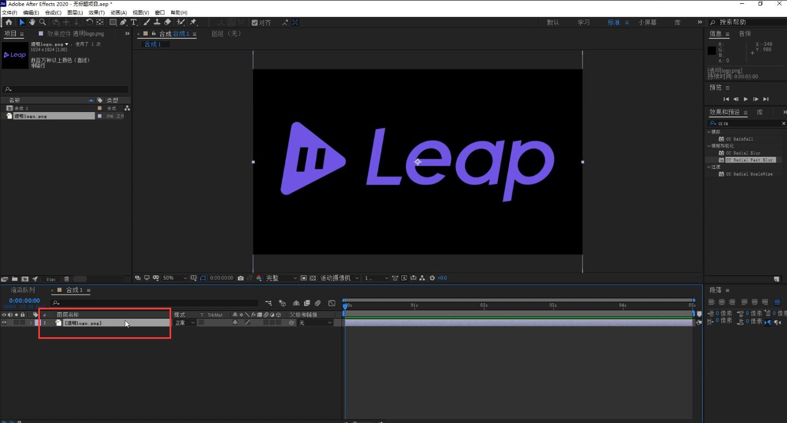Jump to first frame in preview

click(726, 99)
